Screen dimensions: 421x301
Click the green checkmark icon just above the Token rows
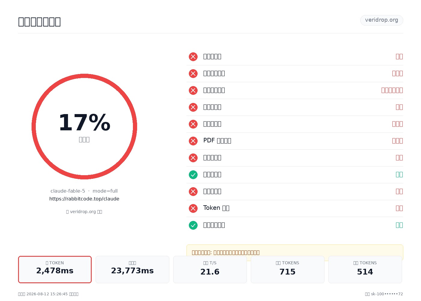(193, 175)
